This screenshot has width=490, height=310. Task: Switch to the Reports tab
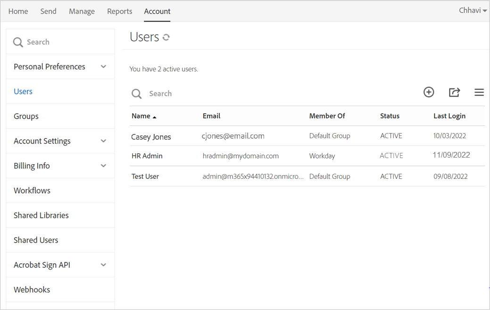[119, 11]
